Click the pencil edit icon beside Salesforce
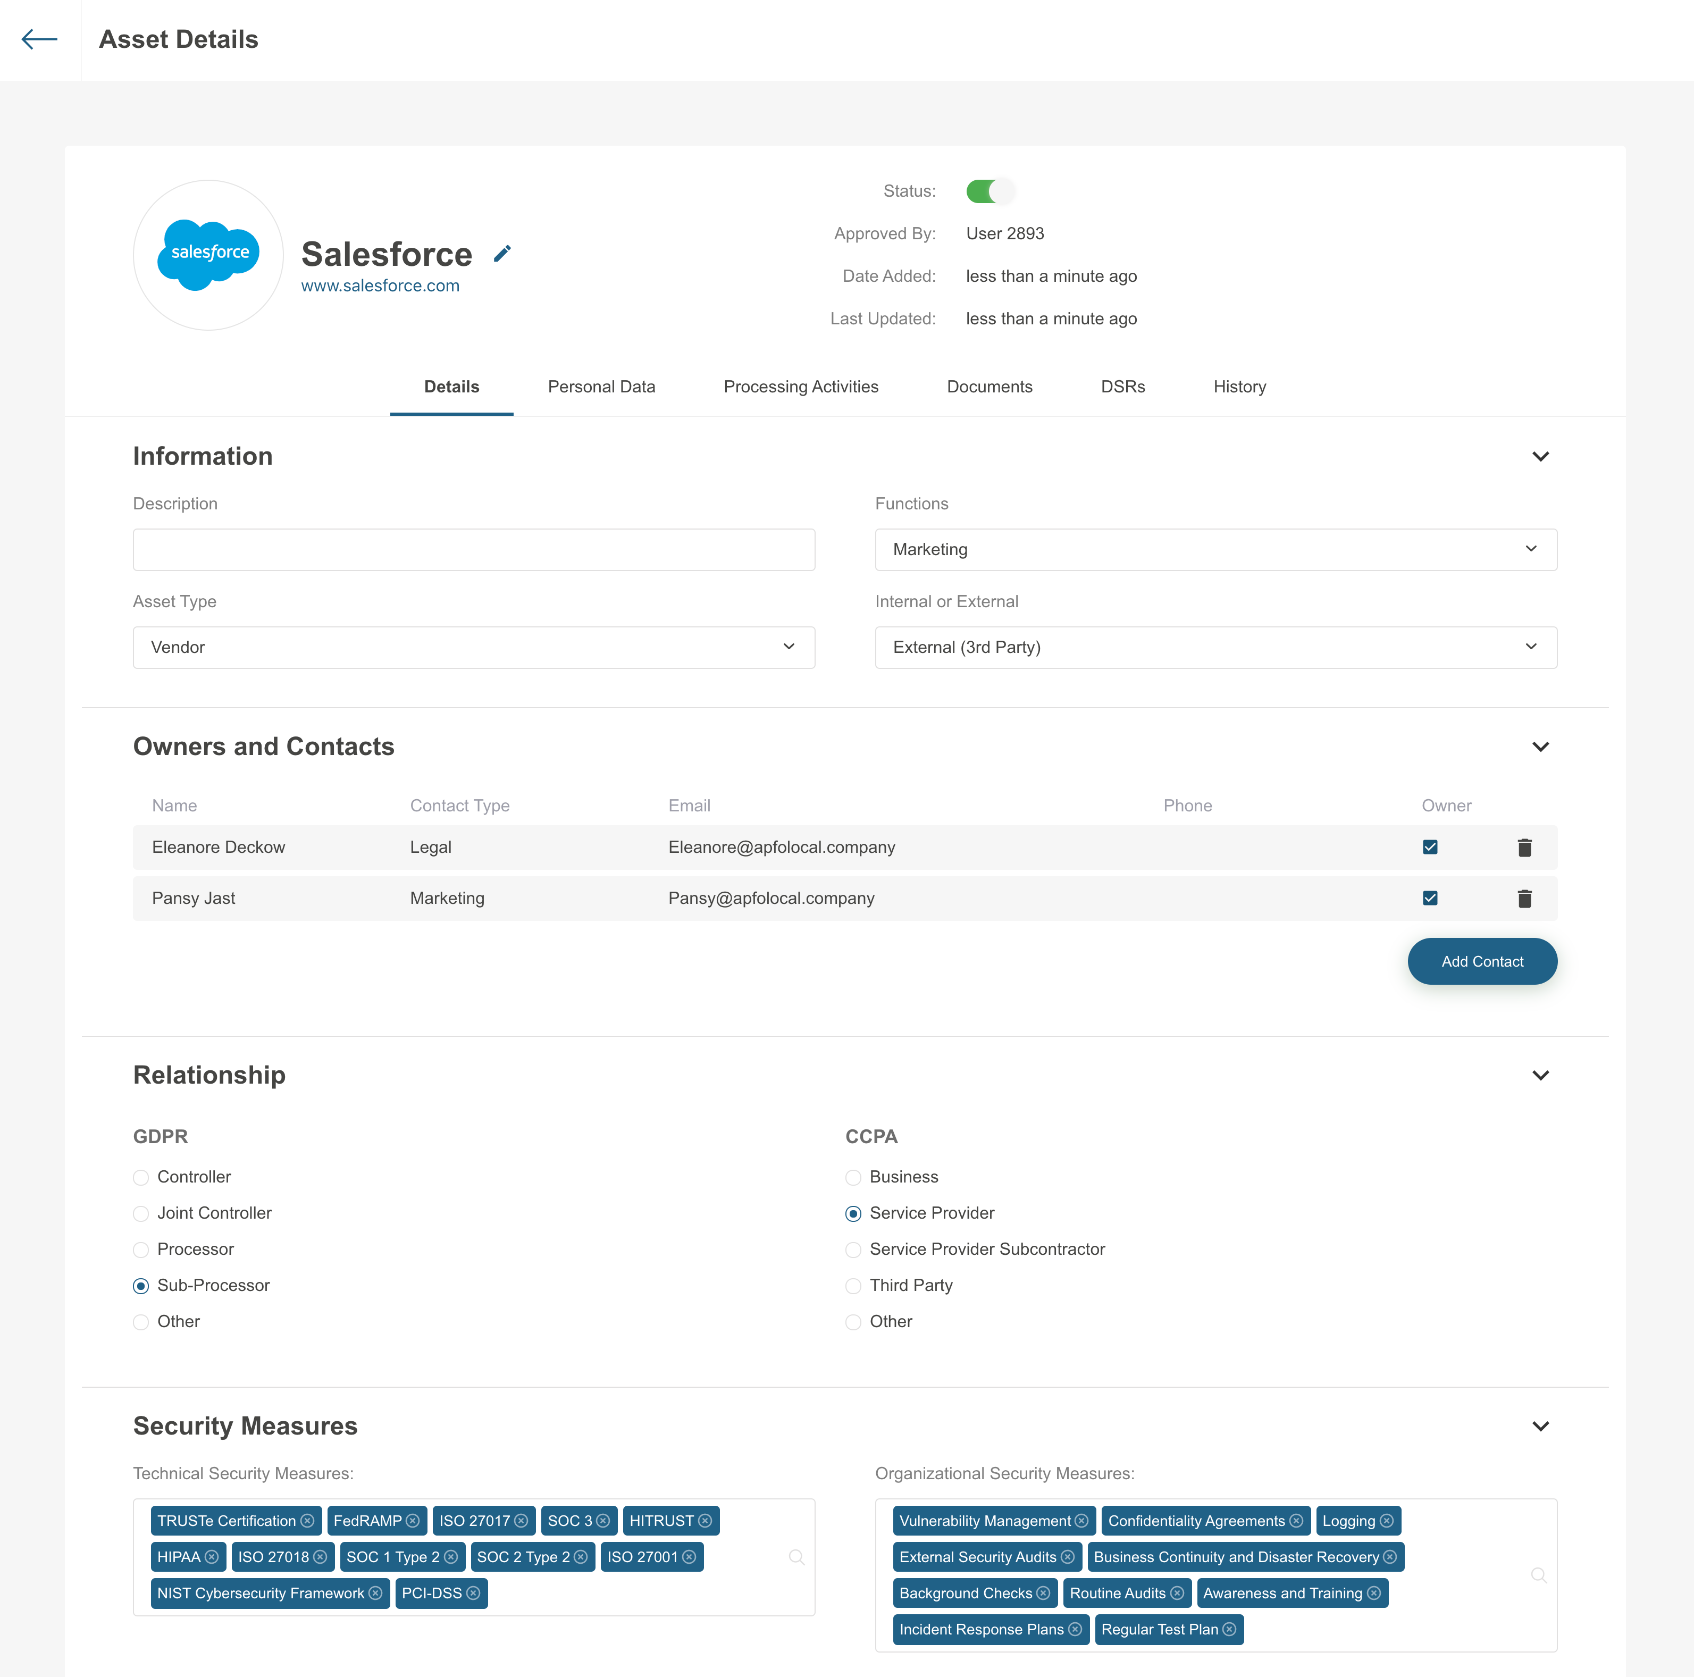 pos(501,254)
